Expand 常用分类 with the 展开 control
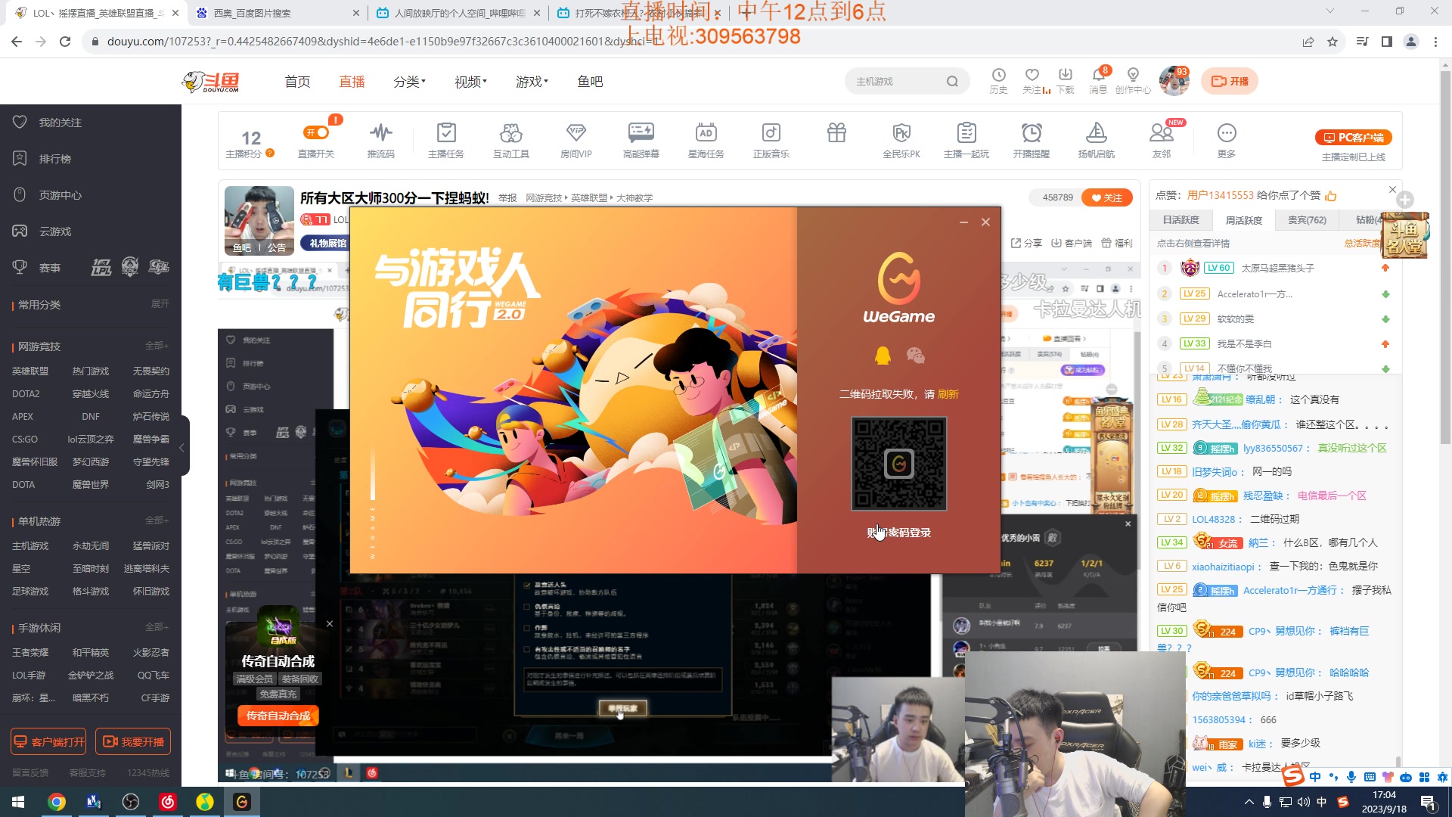 (161, 304)
